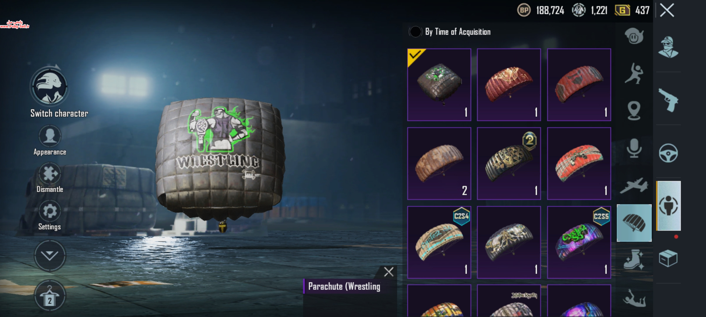
Task: Switch to the parachute category tab
Action: point(634,223)
